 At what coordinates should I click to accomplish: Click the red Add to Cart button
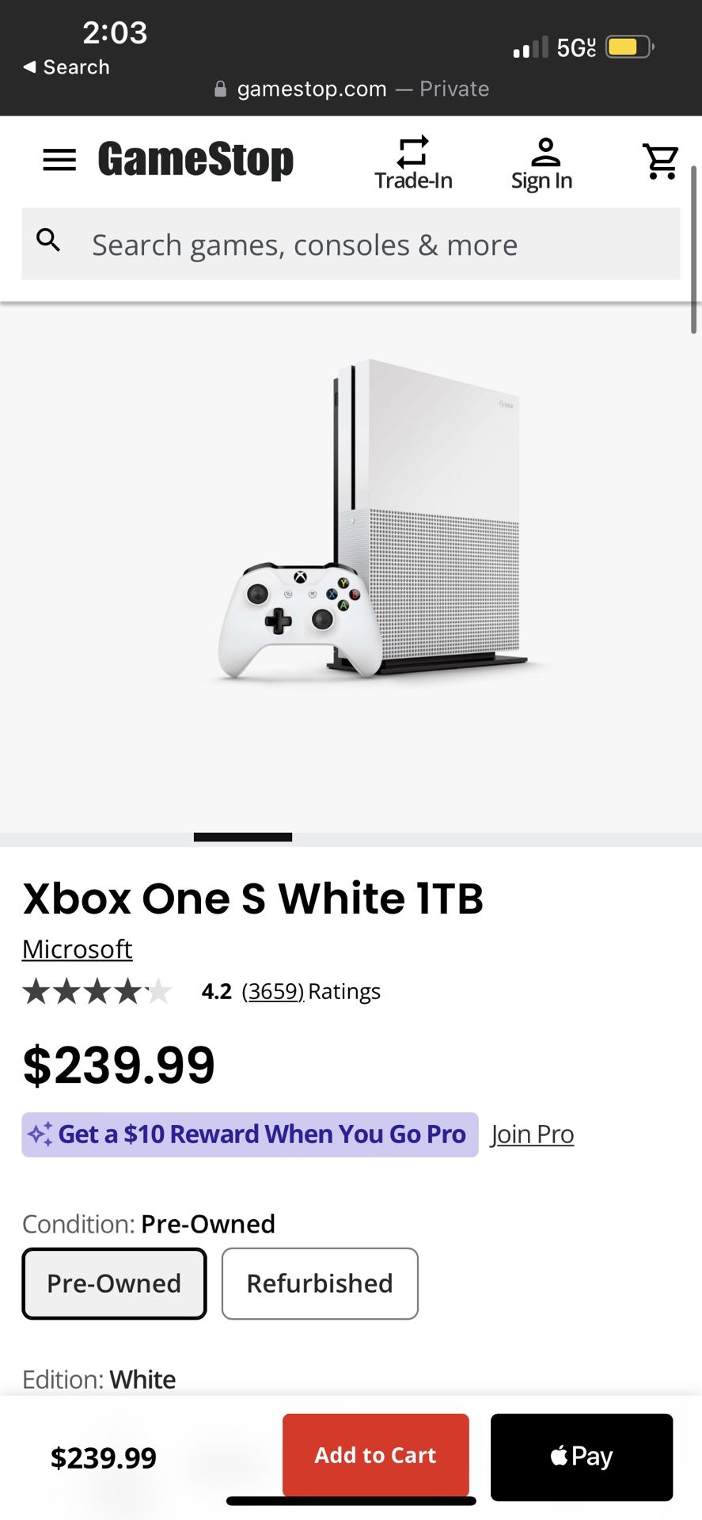tap(376, 1455)
